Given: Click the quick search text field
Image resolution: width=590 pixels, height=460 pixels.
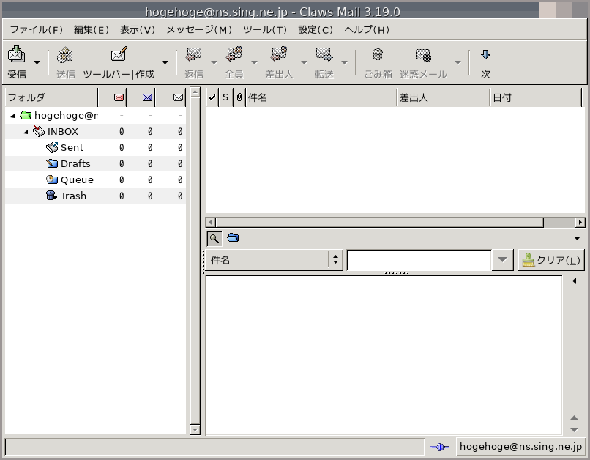Looking at the screenshot, I should click(419, 260).
